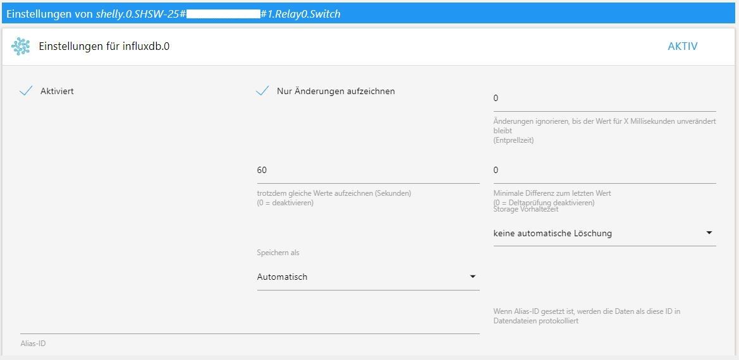This screenshot has width=739, height=360.
Task: Click the influxdb logo icon
Action: pyautogui.click(x=21, y=46)
